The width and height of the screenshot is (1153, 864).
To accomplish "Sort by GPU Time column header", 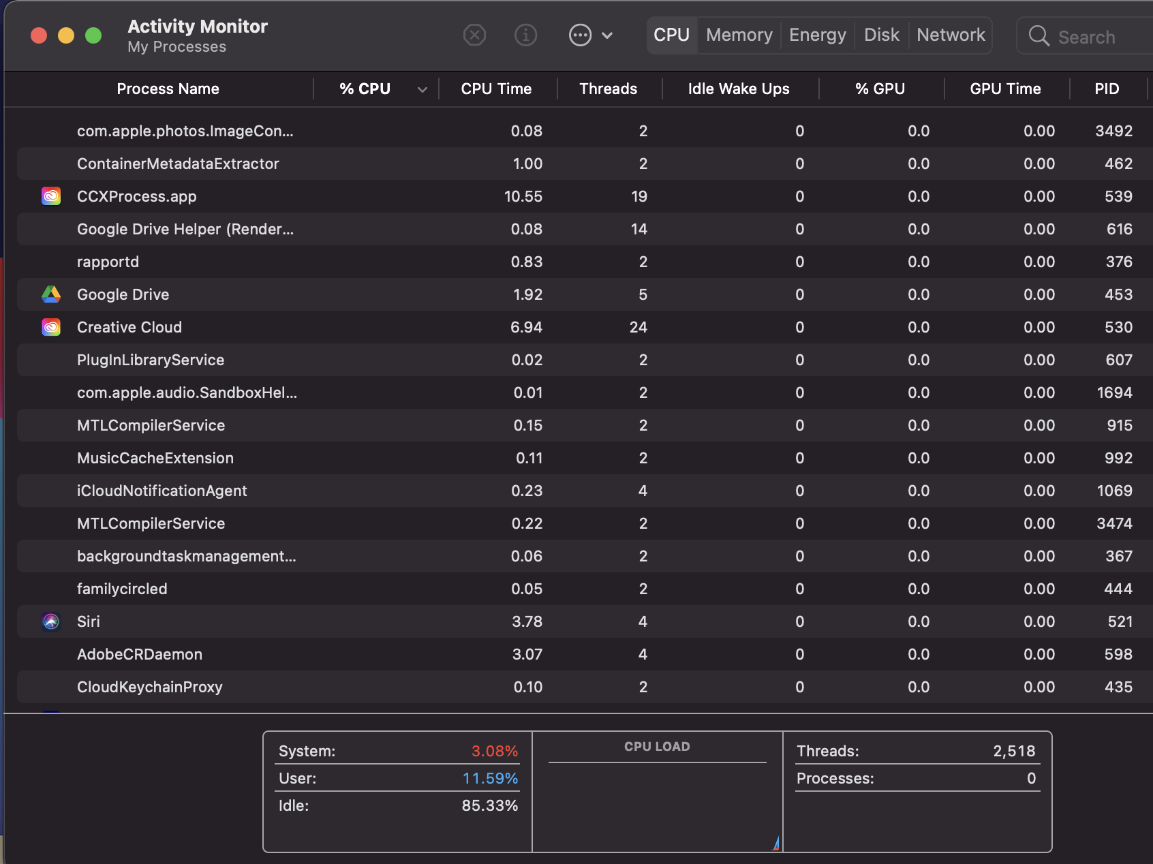I will (x=1006, y=89).
